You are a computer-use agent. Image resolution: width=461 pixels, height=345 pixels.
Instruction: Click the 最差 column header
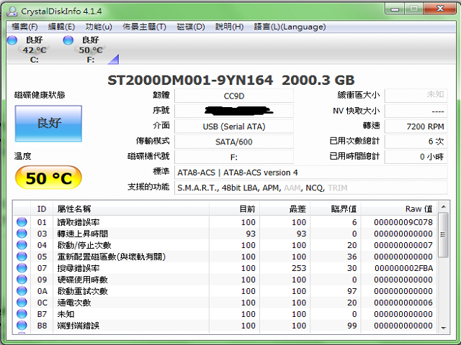coord(285,209)
